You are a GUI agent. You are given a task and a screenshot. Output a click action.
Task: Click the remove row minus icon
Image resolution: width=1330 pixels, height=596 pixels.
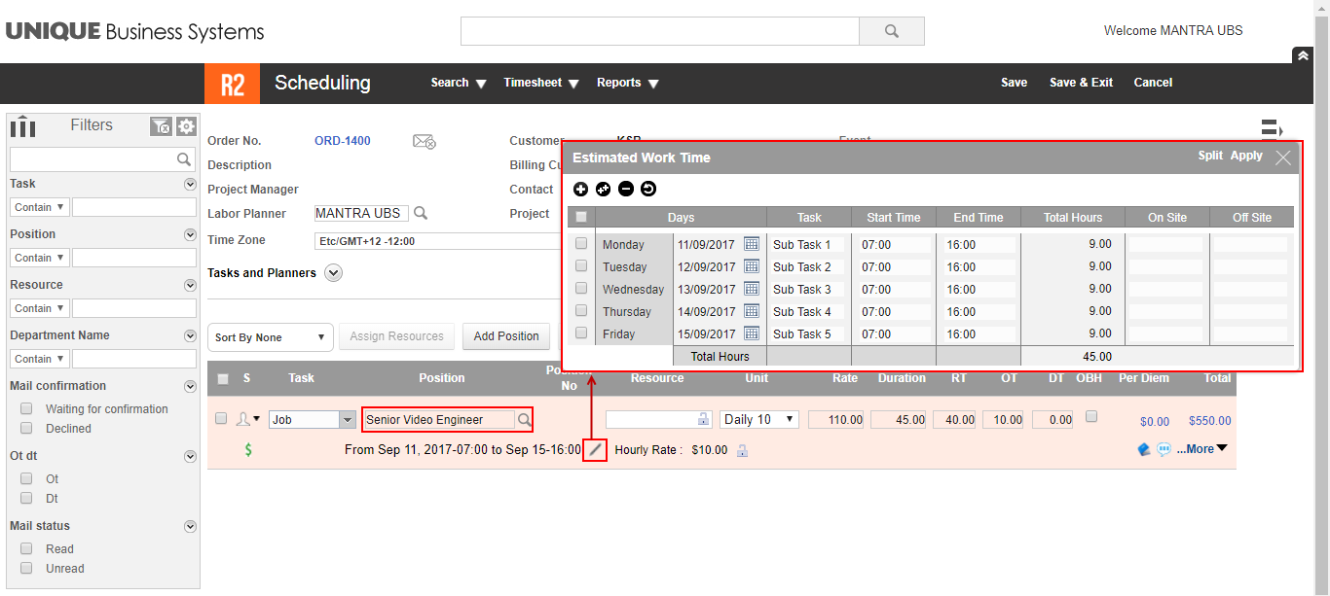pyautogui.click(x=626, y=189)
